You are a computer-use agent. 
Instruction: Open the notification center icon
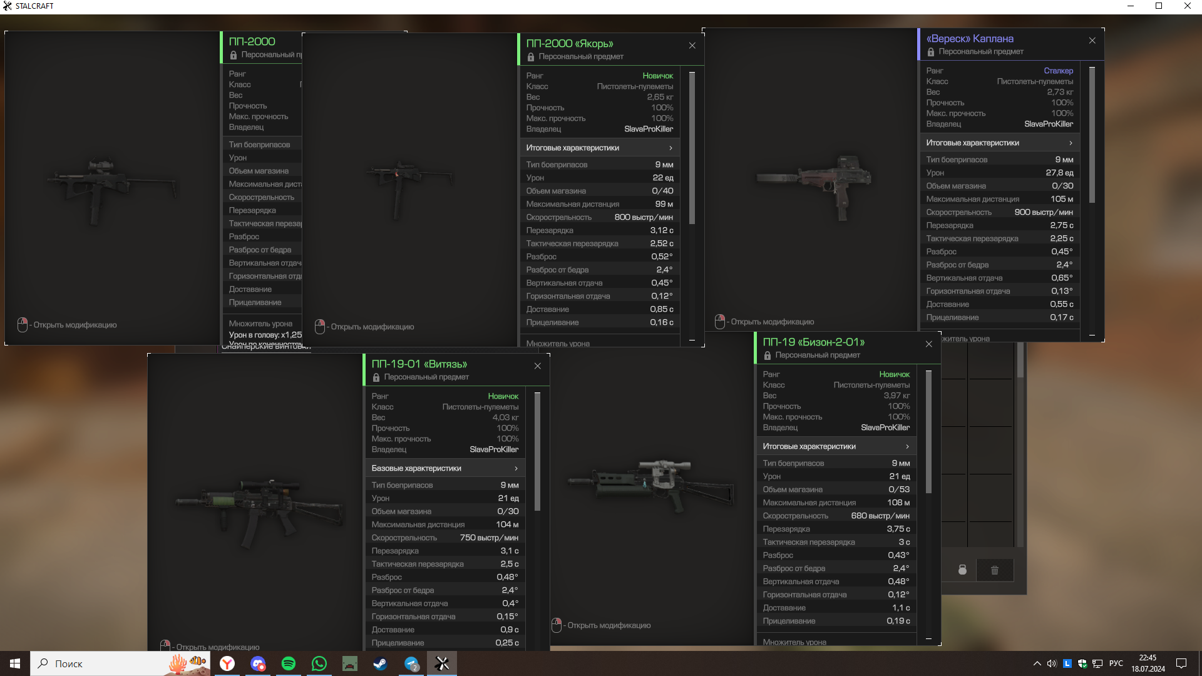(1181, 663)
